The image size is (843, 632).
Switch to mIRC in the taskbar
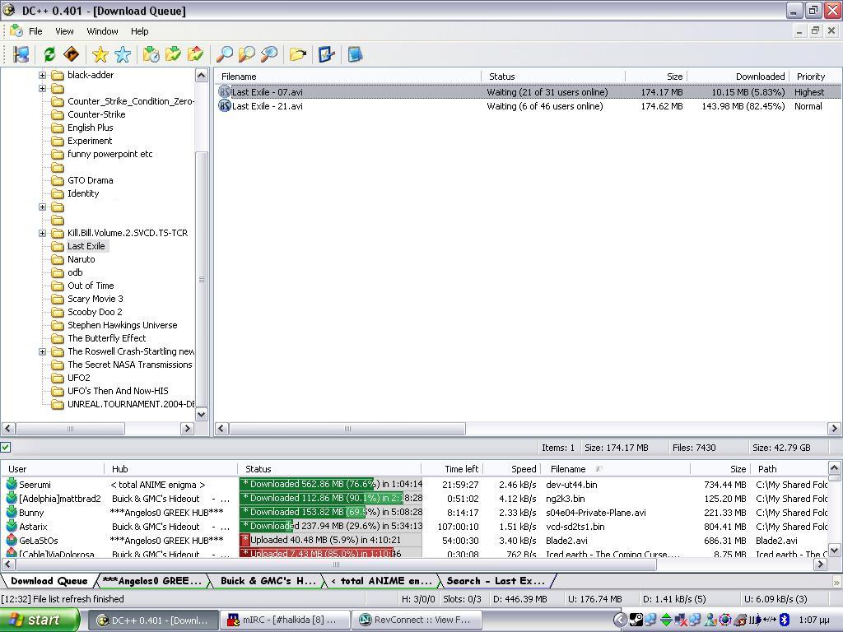pyautogui.click(x=284, y=620)
